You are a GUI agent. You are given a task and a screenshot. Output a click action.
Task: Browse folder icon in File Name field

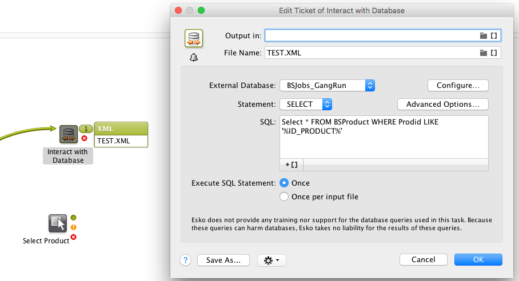tap(483, 53)
